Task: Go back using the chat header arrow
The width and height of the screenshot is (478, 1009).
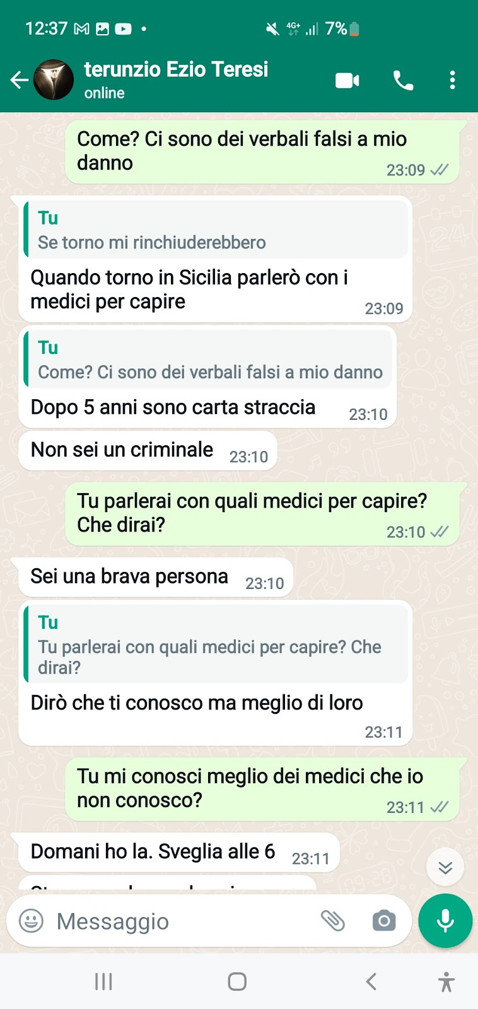Action: coord(19,80)
